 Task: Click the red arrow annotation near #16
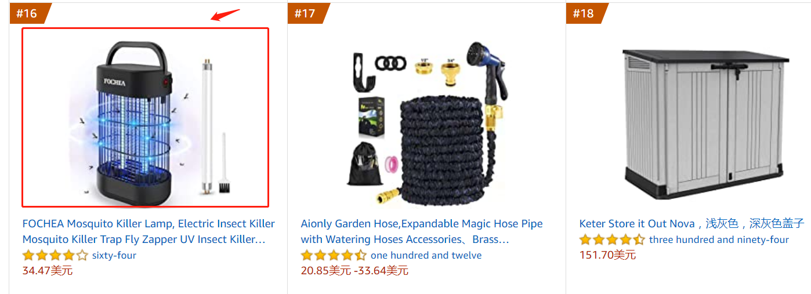(225, 14)
